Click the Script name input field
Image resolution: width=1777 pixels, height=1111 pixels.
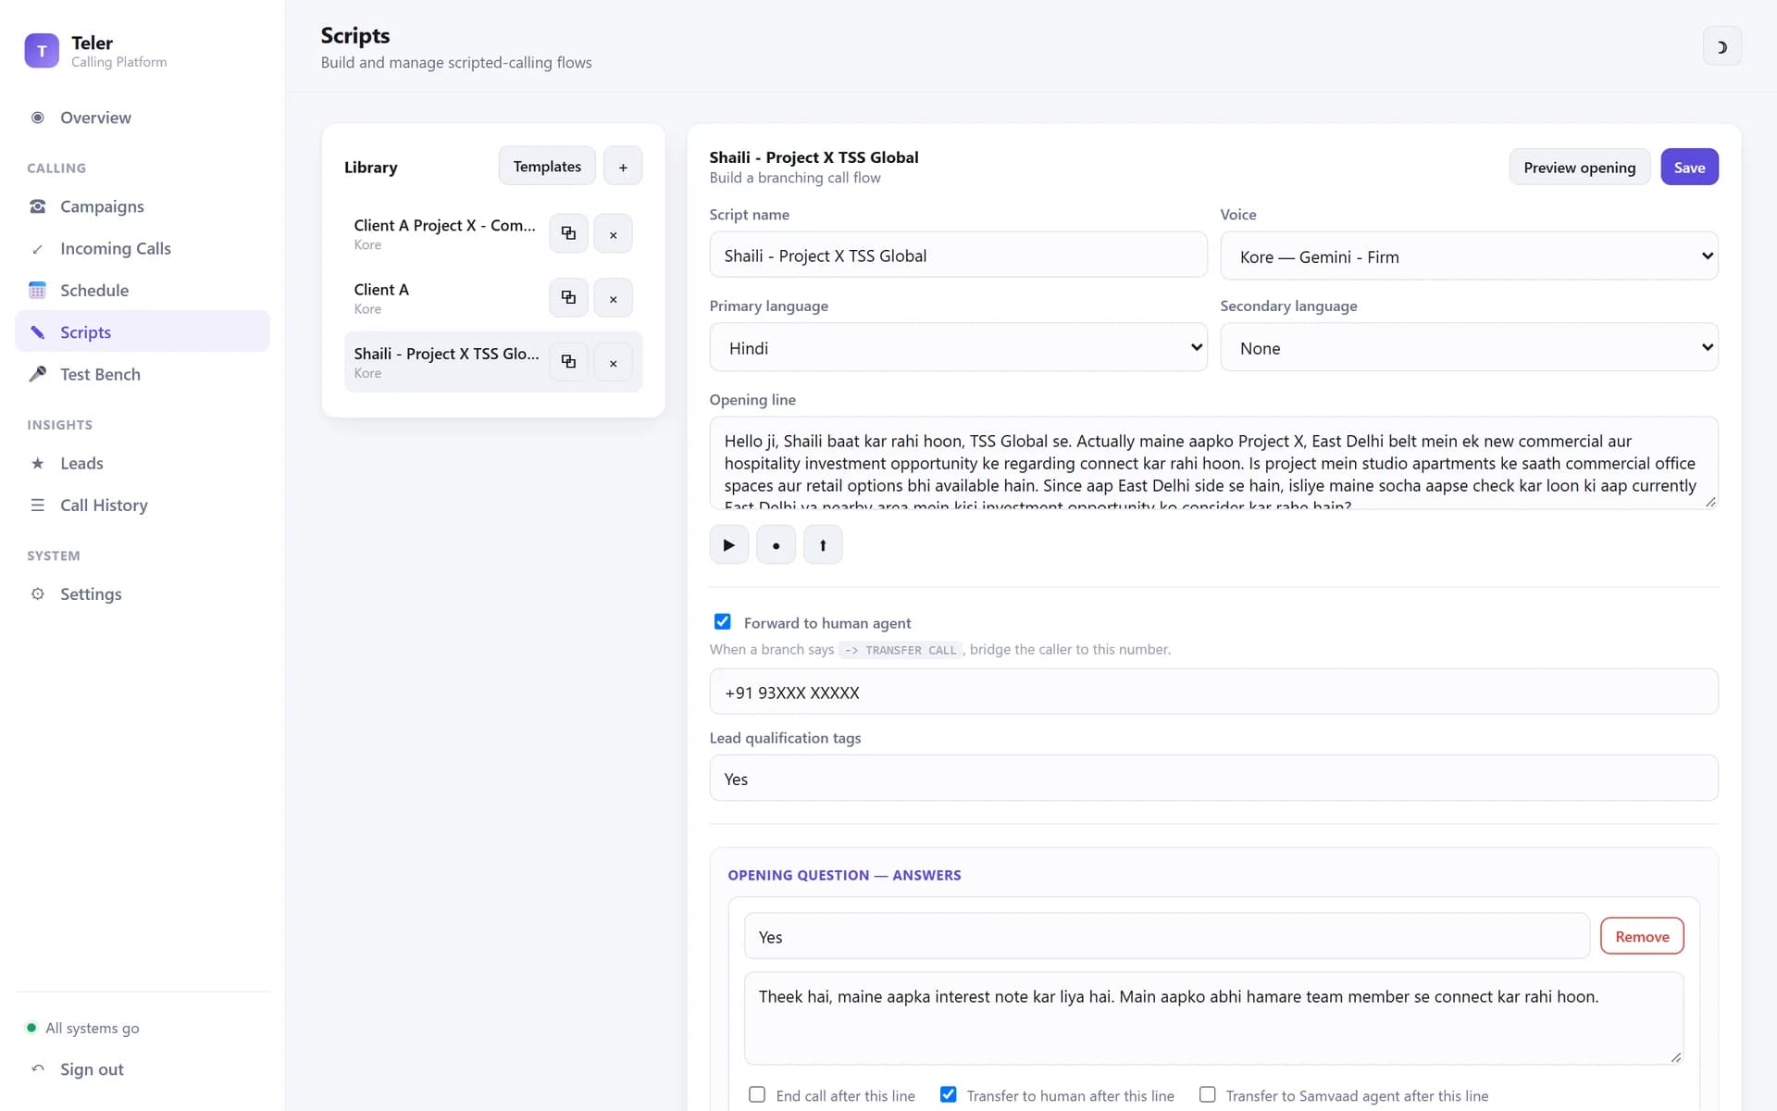(x=958, y=256)
